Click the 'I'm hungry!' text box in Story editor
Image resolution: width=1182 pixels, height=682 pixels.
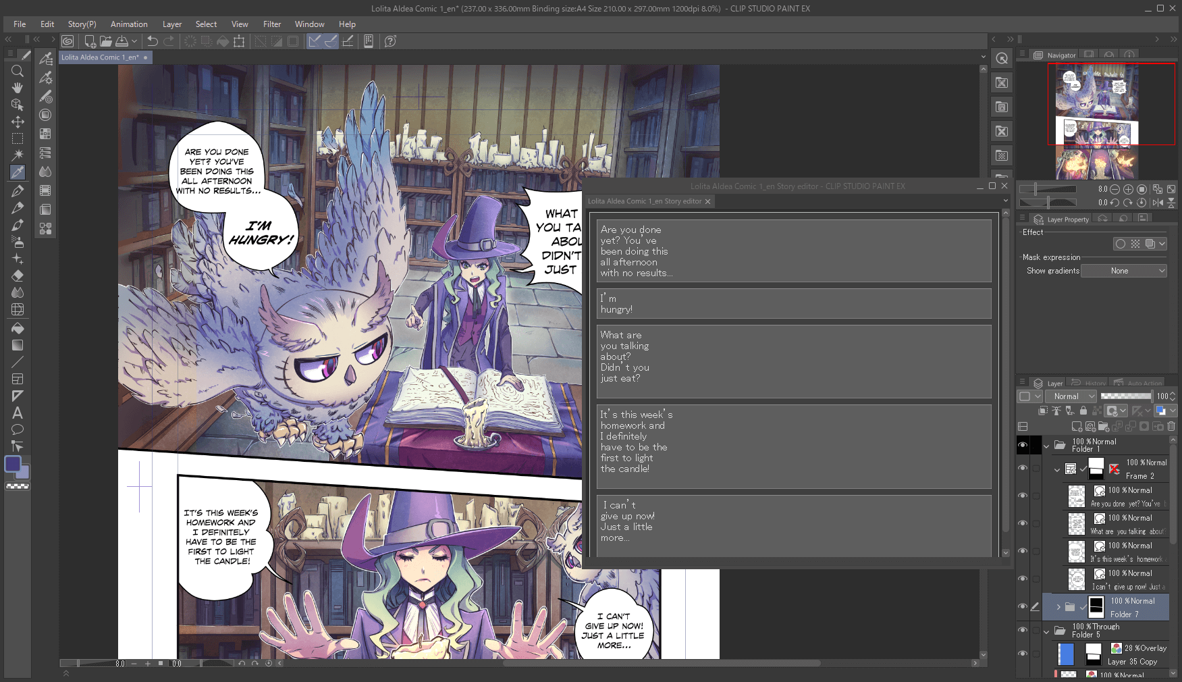pyautogui.click(x=793, y=304)
